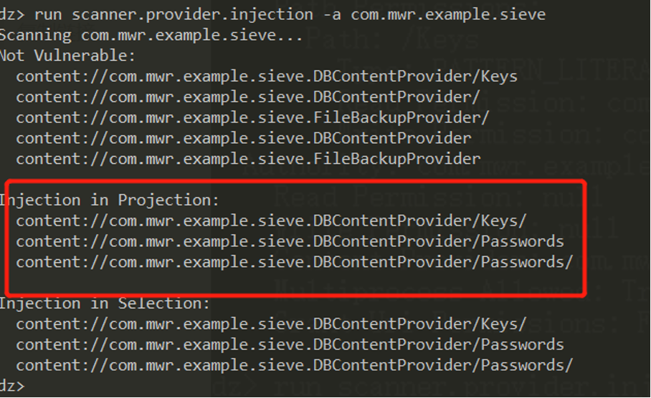Image resolution: width=651 pixels, height=398 pixels.
Task: Select the Injection in Projection heading
Action: [109, 200]
